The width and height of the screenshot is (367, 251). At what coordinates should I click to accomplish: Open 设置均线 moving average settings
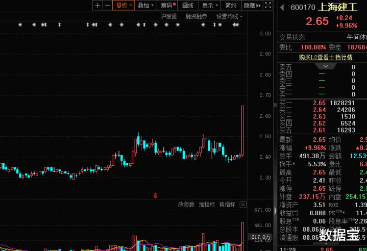point(229,17)
